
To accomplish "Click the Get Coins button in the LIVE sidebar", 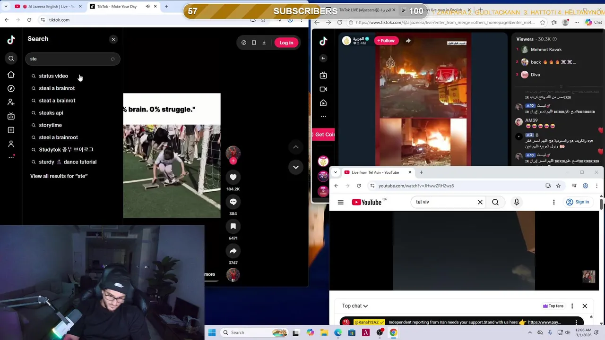I will click(323, 135).
